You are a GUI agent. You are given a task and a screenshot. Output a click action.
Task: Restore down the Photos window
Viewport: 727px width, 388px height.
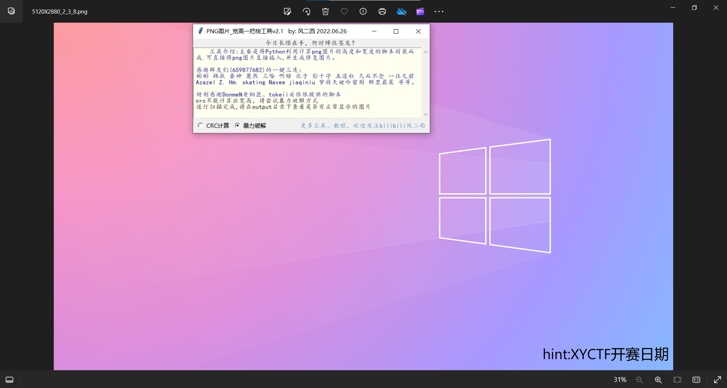point(694,8)
